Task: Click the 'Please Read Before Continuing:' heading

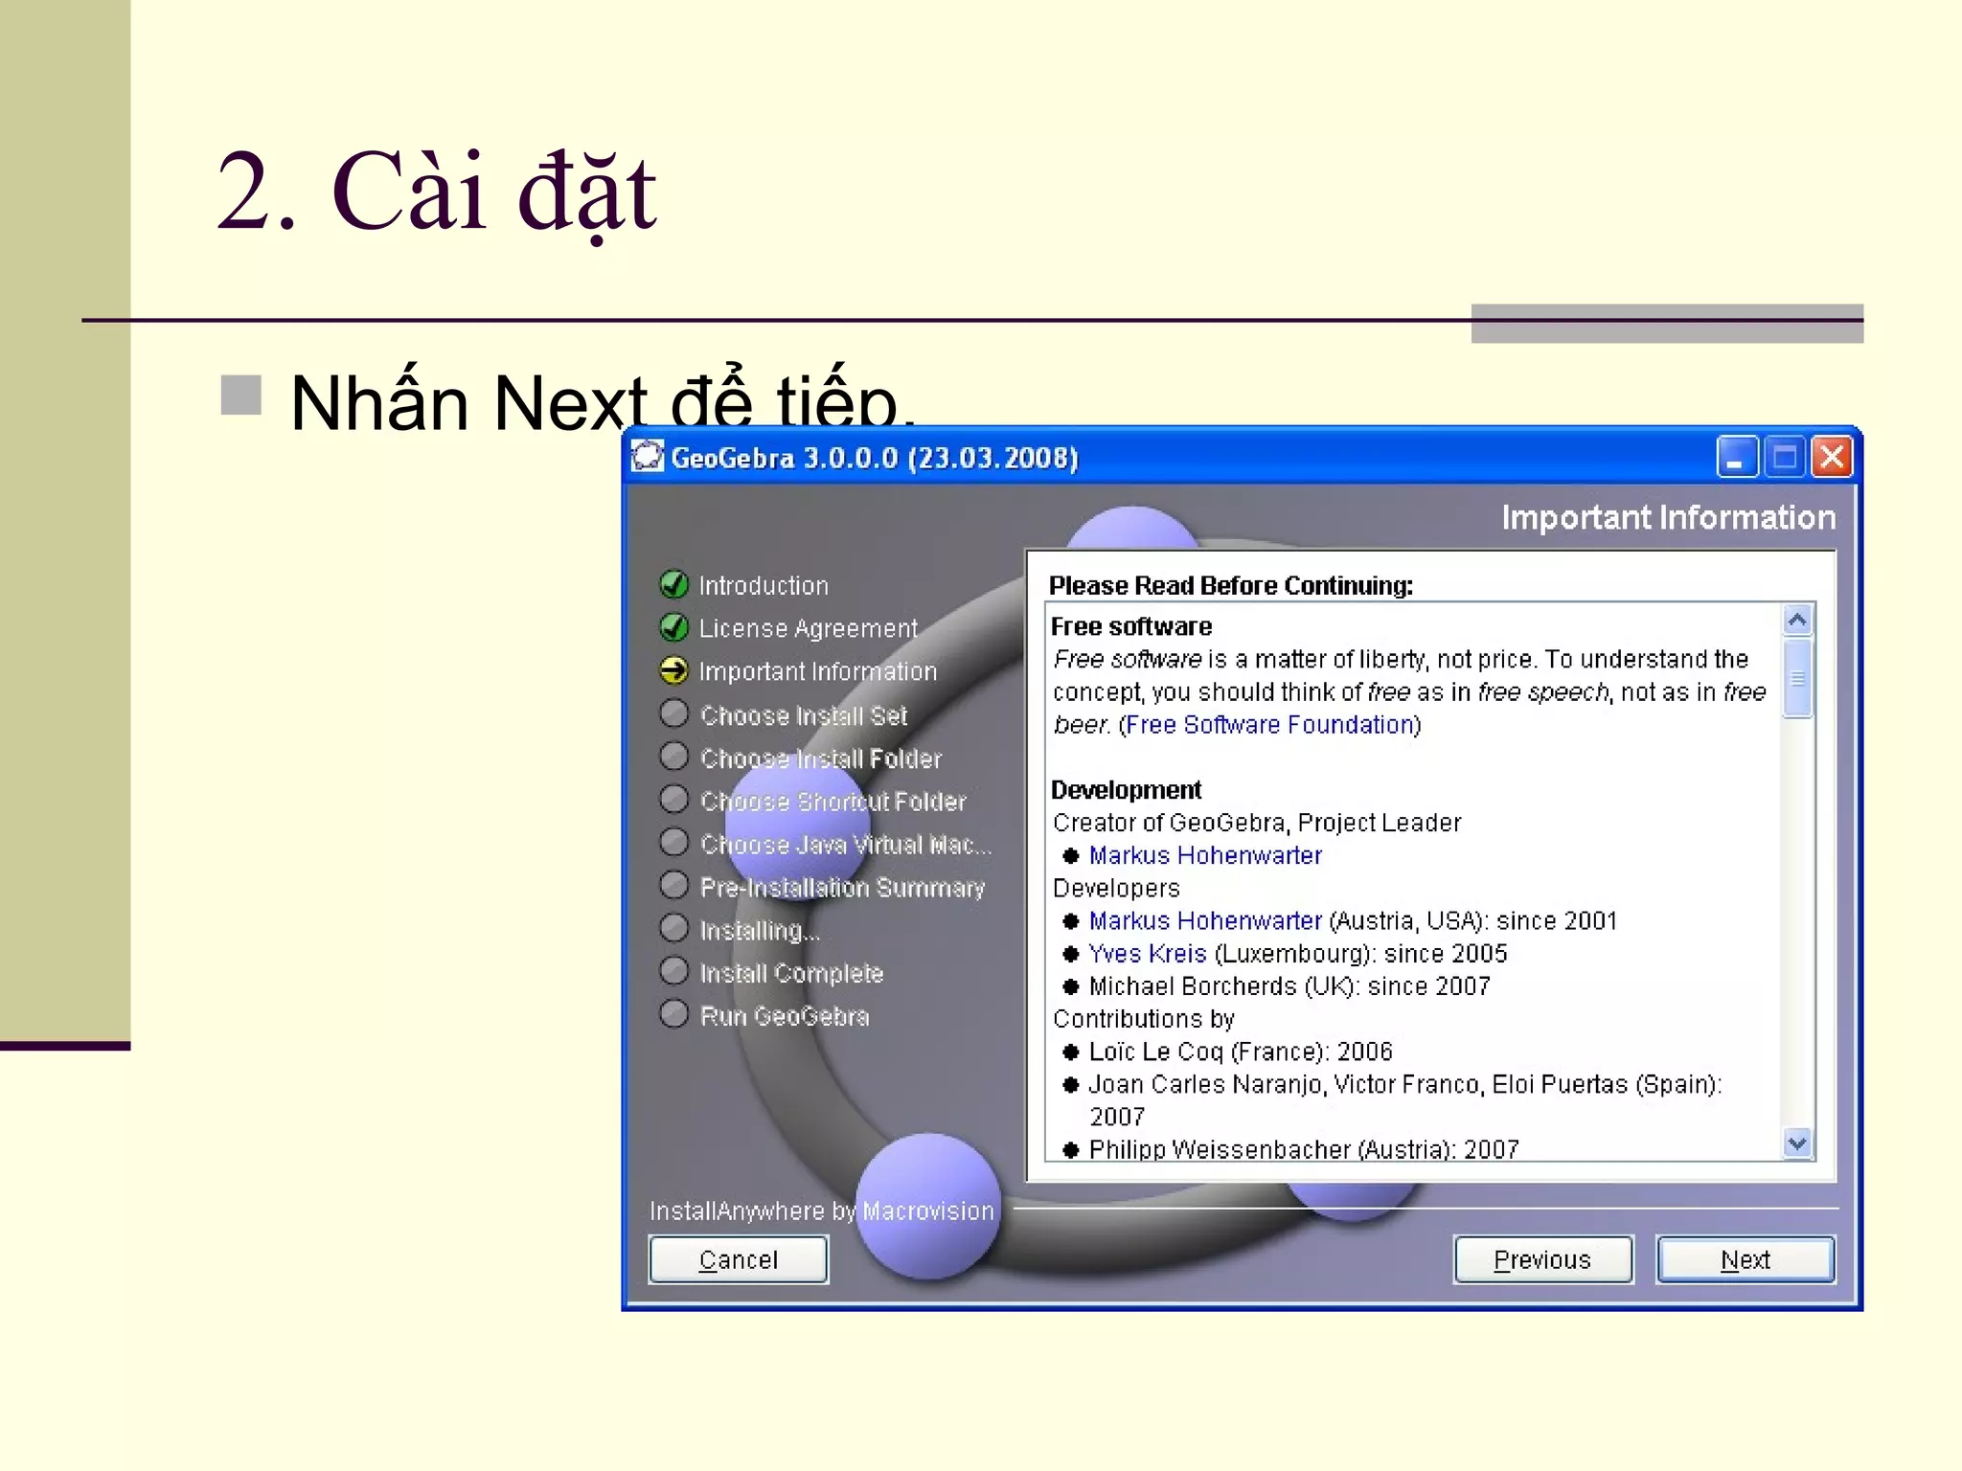Action: [1231, 585]
